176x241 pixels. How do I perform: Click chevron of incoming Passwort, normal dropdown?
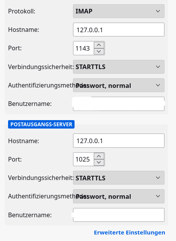[158, 85]
